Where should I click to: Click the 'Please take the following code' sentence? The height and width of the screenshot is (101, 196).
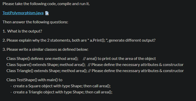point(46,4)
